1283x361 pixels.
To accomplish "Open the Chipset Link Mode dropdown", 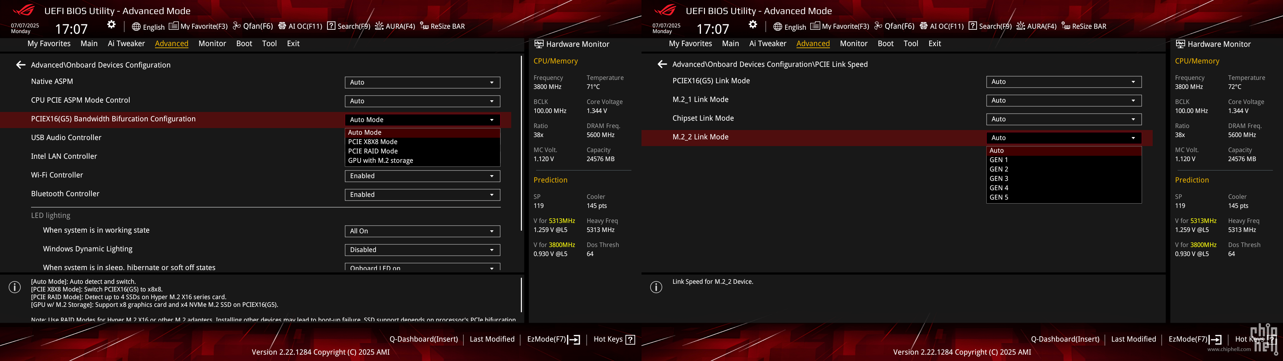I will click(1064, 119).
